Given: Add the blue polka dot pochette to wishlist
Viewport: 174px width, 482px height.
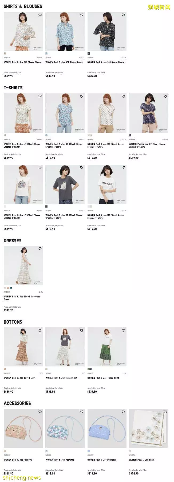Looking at the screenshot, I should (123, 412).
